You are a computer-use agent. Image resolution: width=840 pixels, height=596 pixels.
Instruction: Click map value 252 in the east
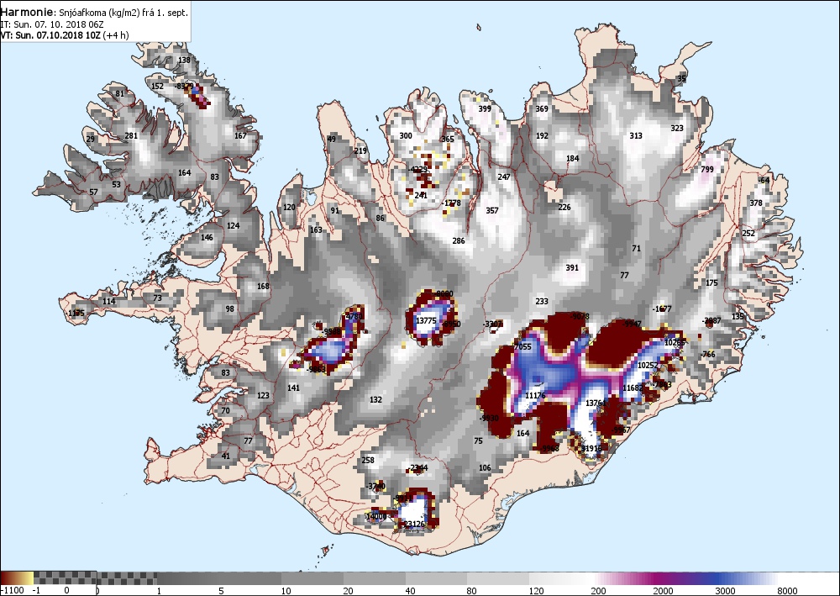click(x=748, y=233)
